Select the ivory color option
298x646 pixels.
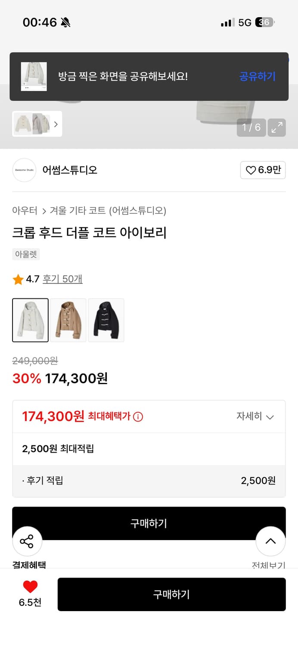[x=30, y=320]
